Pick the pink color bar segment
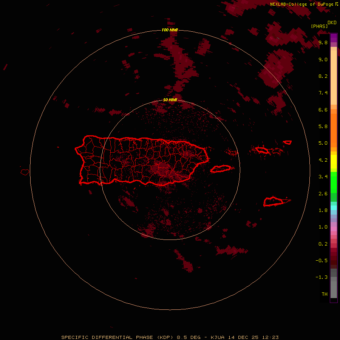The image size is (340, 340). point(334,229)
